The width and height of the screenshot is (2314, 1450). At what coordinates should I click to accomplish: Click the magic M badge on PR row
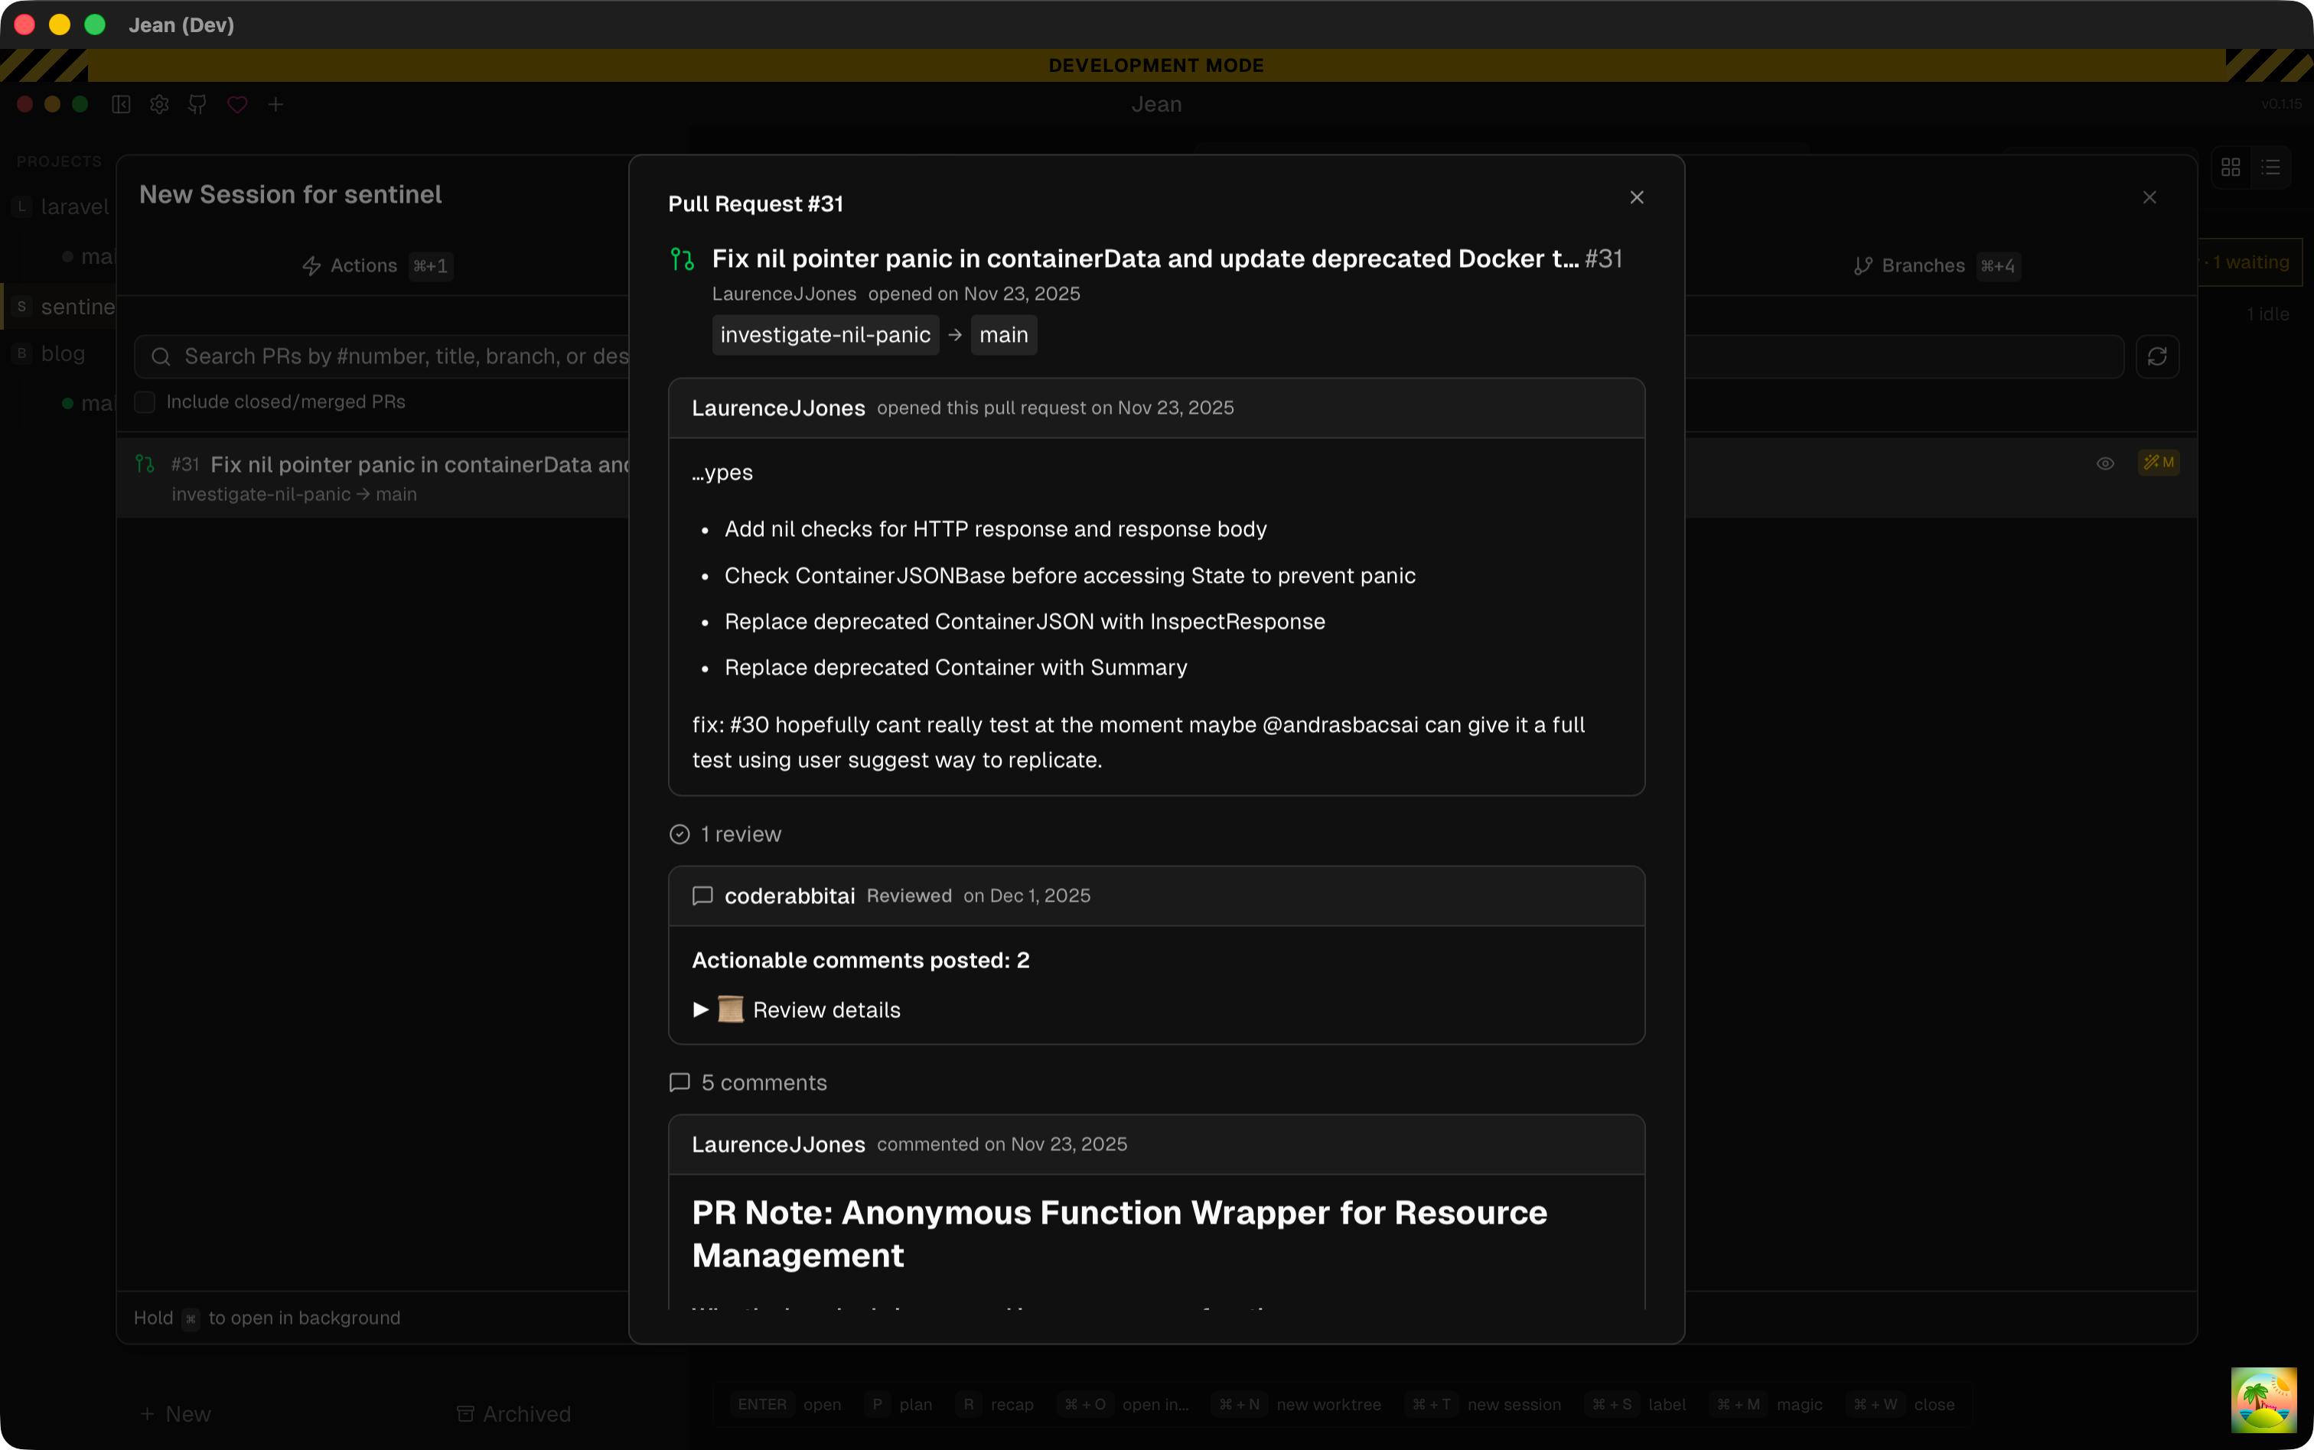click(x=2159, y=463)
